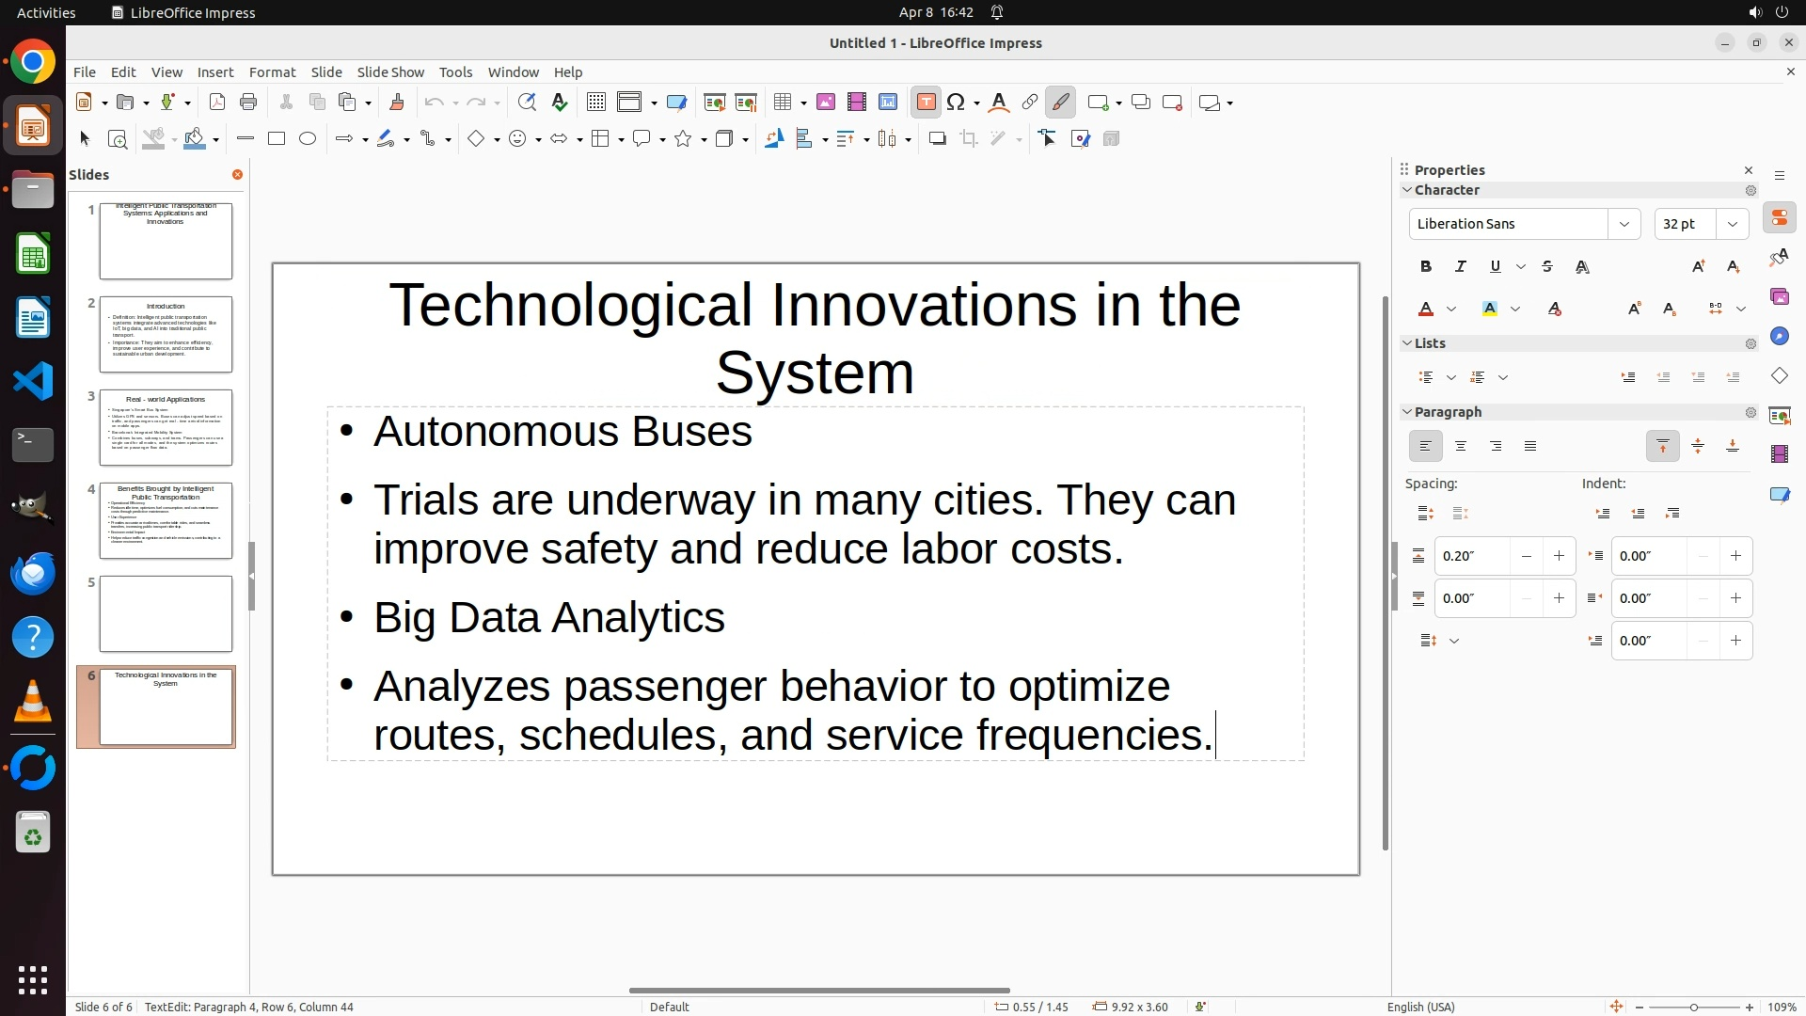Click the Display Grid icon
Screen dimensions: 1806x1016
point(595,103)
